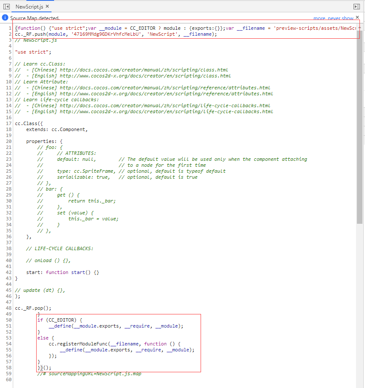Click the Chinese class.html docs URL comment
This screenshot has width=365, height=388.
pyautogui.click(x=121, y=70)
